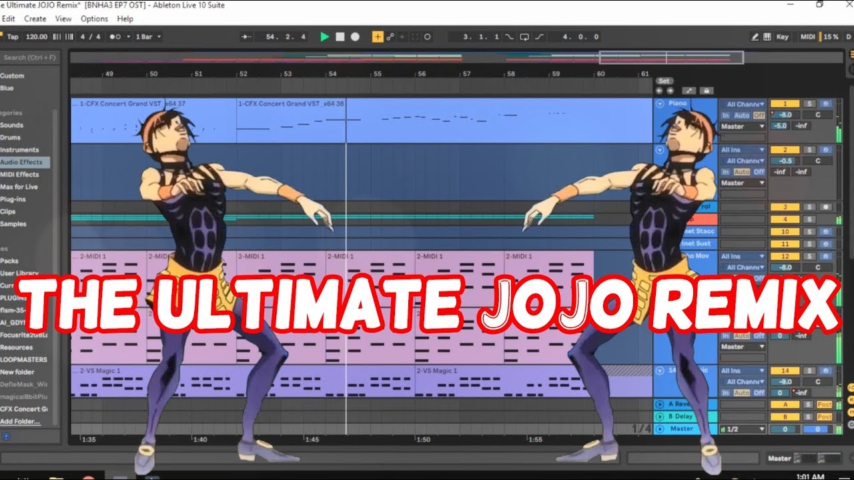This screenshot has width=854, height=480.
Task: Start playback with the green Play button
Action: tap(324, 37)
